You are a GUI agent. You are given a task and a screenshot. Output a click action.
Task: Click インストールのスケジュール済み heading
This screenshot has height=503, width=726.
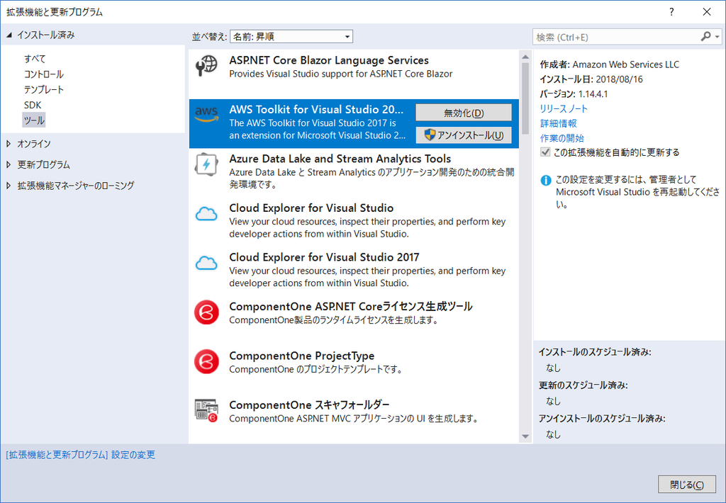pyautogui.click(x=595, y=351)
